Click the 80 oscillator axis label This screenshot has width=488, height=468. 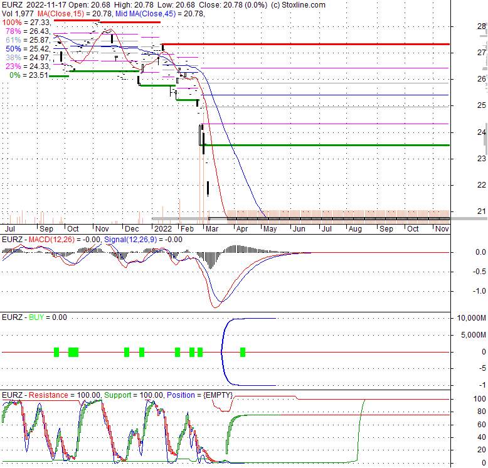(x=482, y=412)
